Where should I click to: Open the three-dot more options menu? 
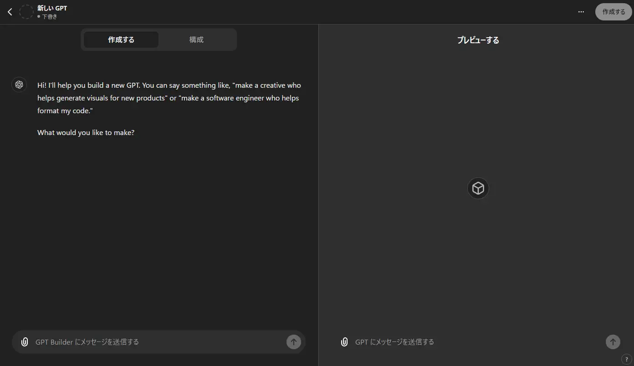[581, 12]
